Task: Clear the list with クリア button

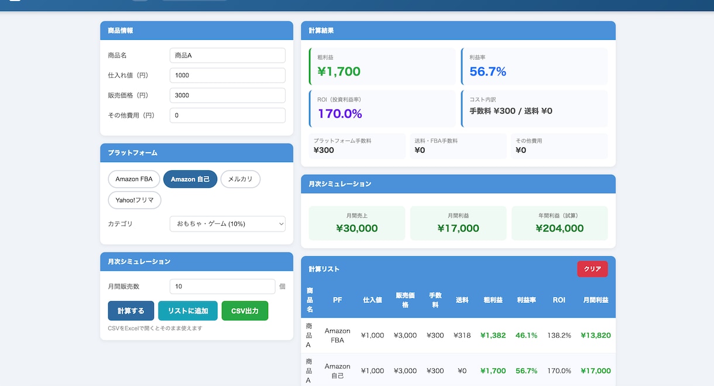Action: pyautogui.click(x=592, y=269)
